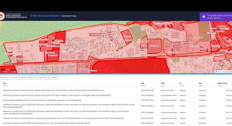Image resolution: width=232 pixels, height=126 pixels.
Task: Select row 28172 ADA 1 PARSELE 1/5000 NAZIM plan
Action: click(116, 90)
